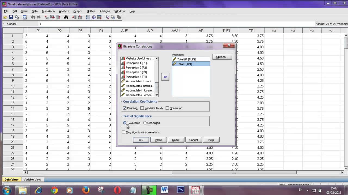Click the Variables info toolbar icon
This screenshot has width=348, height=195.
pyautogui.click(x=58, y=17)
